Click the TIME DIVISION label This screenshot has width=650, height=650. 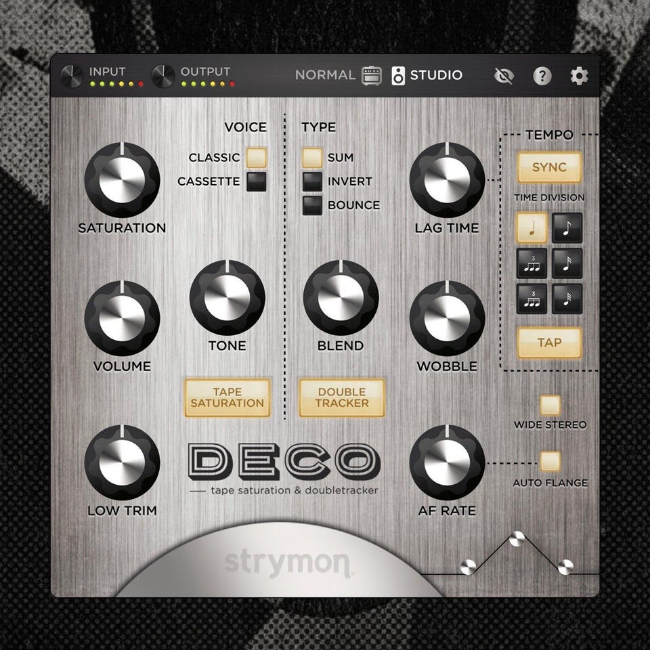click(549, 197)
